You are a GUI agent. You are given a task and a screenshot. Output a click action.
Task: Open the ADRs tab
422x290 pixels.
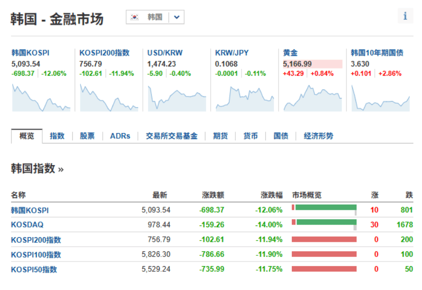(x=120, y=136)
